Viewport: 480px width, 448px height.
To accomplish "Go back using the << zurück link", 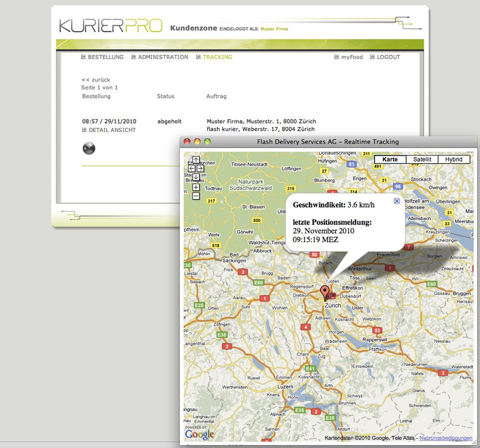I will click(96, 80).
